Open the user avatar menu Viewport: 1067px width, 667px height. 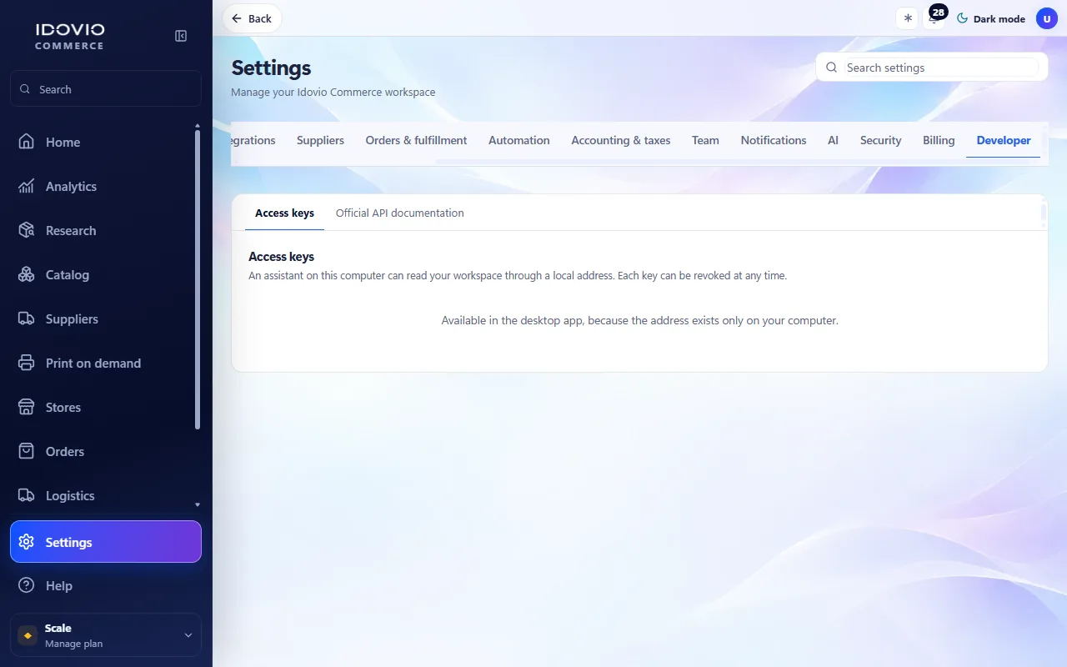pos(1047,18)
